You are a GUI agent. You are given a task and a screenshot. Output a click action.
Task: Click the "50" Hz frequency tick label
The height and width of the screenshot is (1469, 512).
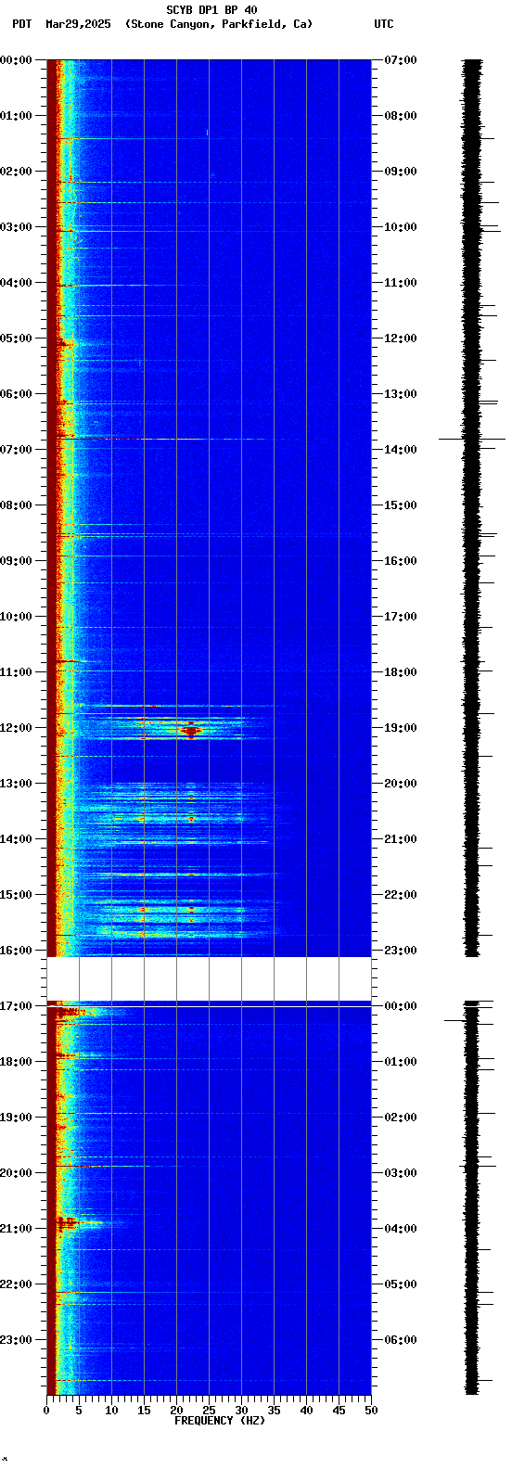tap(371, 1411)
